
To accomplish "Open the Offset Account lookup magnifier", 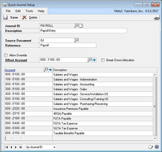I will 90,60.
